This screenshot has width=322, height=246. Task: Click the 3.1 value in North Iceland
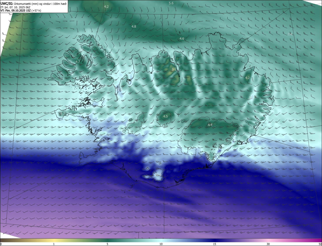[174, 69]
